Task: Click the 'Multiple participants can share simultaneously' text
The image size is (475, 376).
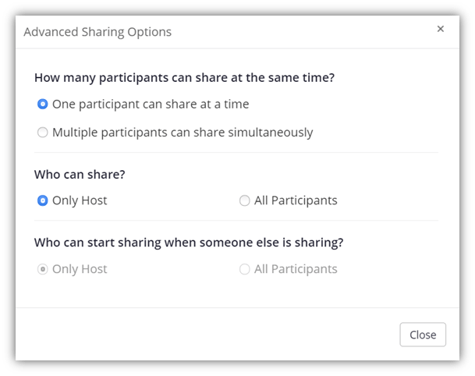Action: (183, 133)
